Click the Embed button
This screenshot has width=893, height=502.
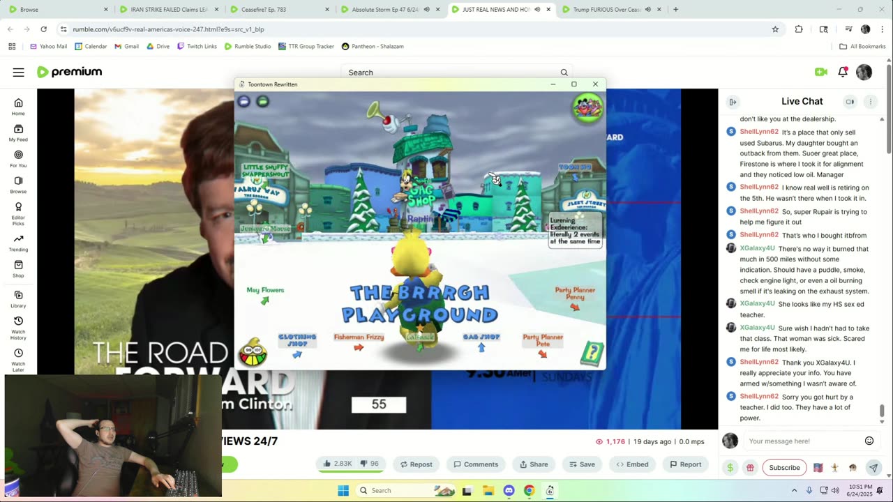[632, 464]
